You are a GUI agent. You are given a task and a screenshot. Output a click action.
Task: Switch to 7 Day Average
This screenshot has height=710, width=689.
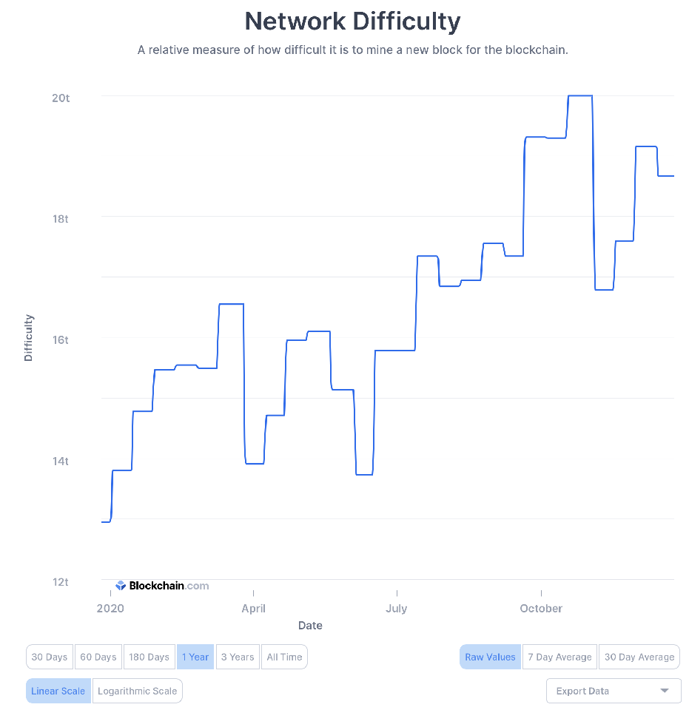[x=559, y=657]
